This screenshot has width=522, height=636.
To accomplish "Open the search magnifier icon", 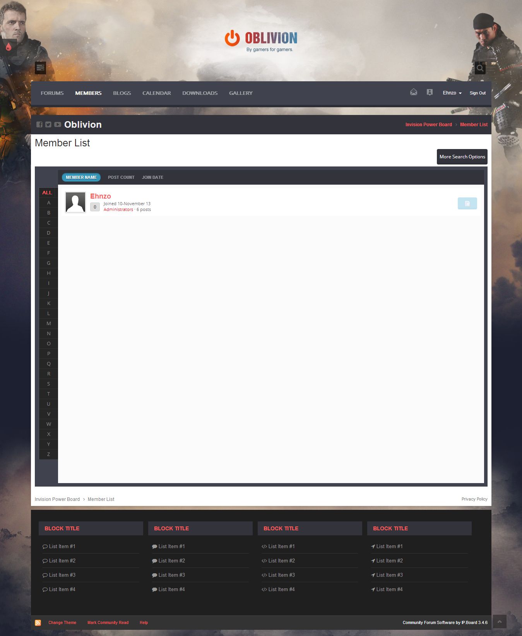I will (480, 68).
